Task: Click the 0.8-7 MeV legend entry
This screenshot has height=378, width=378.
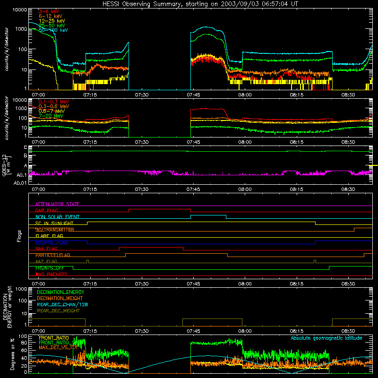Action: pos(52,111)
